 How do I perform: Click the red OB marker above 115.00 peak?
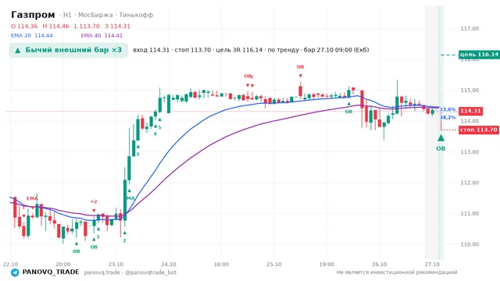(x=300, y=67)
